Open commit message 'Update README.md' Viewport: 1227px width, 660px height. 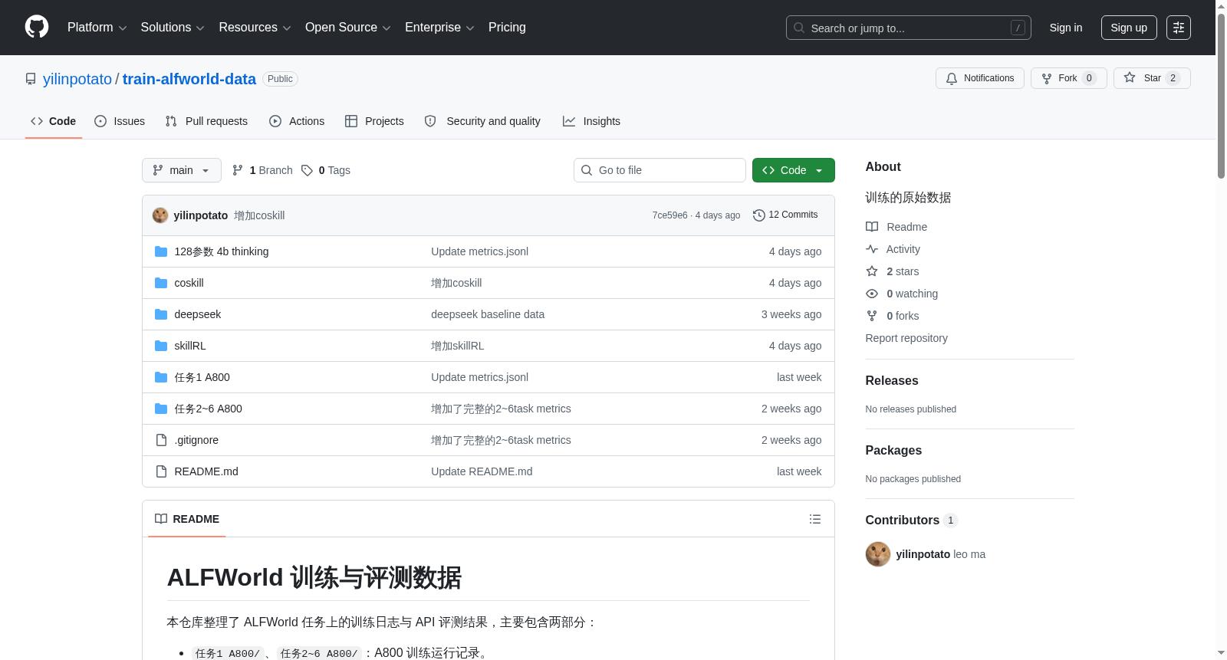tap(482, 471)
